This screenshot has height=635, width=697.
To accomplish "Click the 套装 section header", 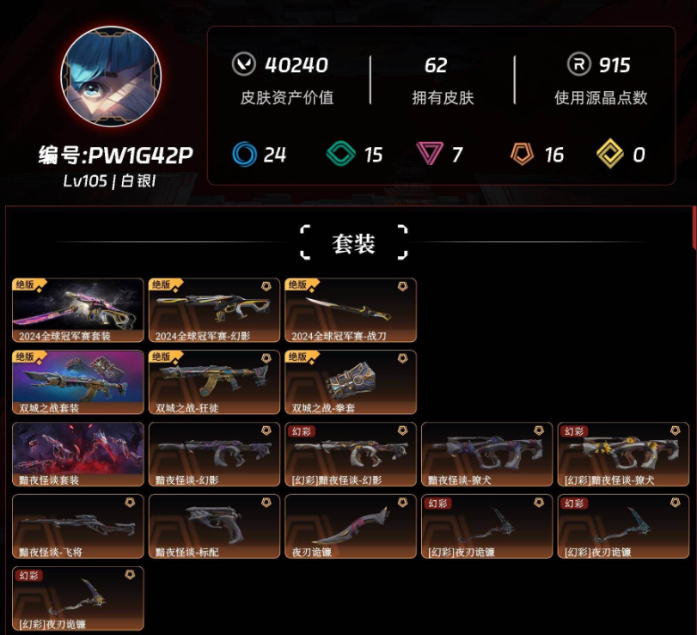I will [354, 243].
